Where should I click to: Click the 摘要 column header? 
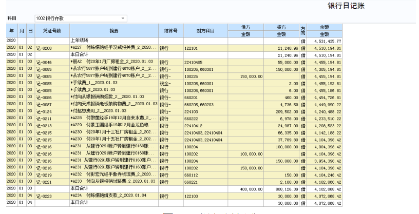coord(114,31)
